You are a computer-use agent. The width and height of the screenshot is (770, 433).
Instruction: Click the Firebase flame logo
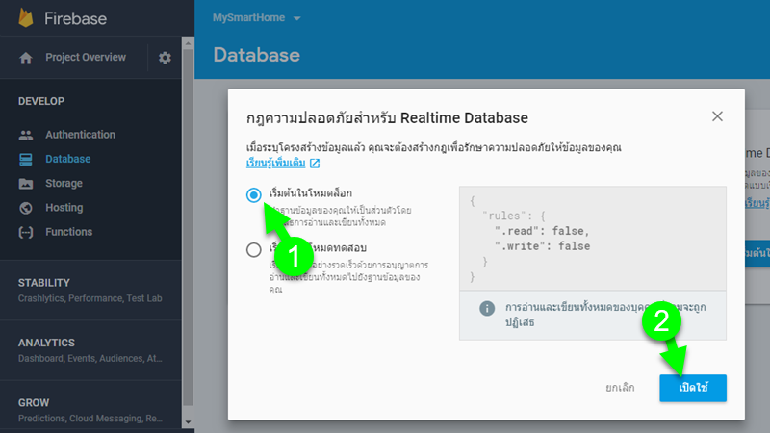(26, 17)
